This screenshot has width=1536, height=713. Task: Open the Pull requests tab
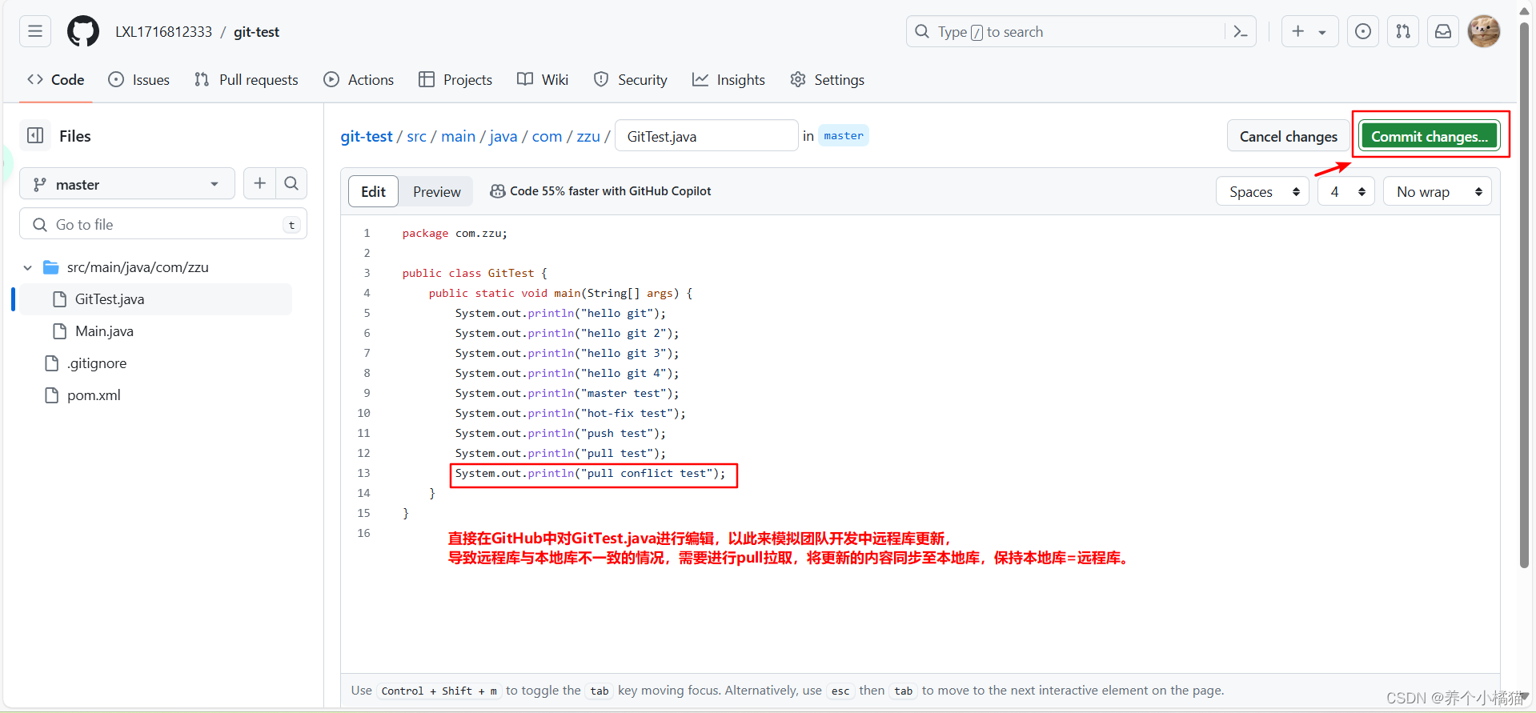click(247, 79)
